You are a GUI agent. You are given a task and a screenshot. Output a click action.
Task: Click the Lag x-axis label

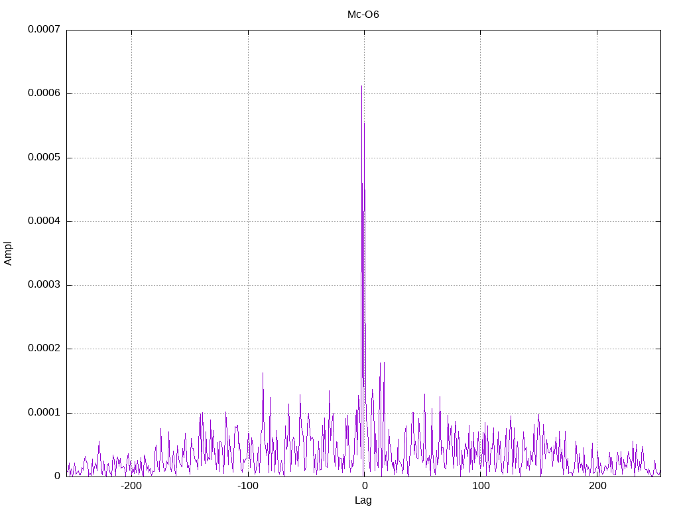tap(363, 500)
